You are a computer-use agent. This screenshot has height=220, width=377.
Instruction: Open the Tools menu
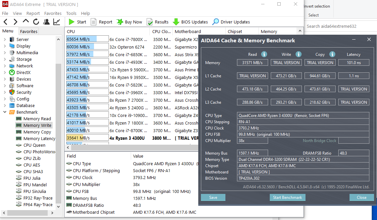[x=71, y=13]
